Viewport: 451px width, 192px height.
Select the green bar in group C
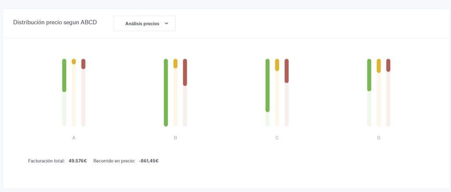[x=267, y=85]
